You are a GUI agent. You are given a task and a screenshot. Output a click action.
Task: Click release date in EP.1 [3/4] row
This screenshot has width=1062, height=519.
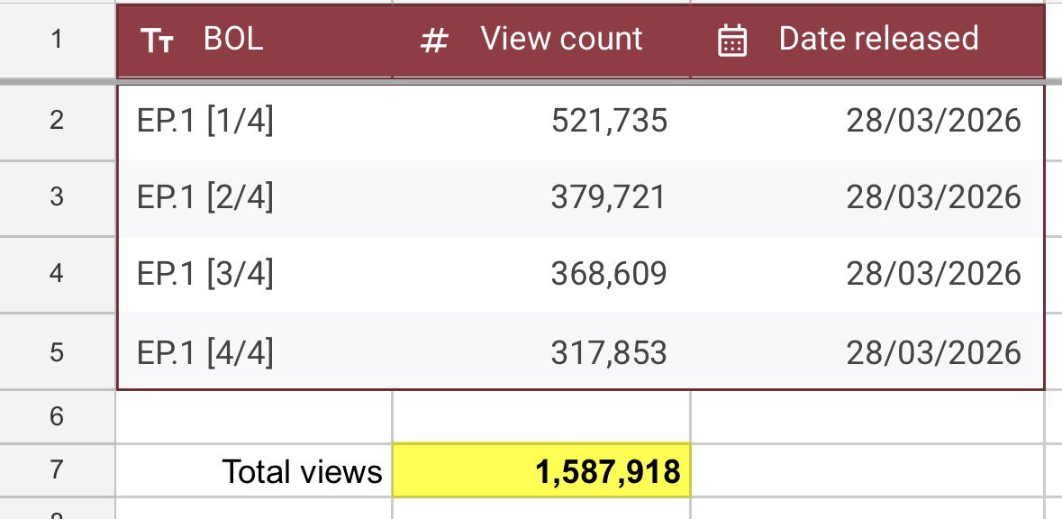point(867,275)
